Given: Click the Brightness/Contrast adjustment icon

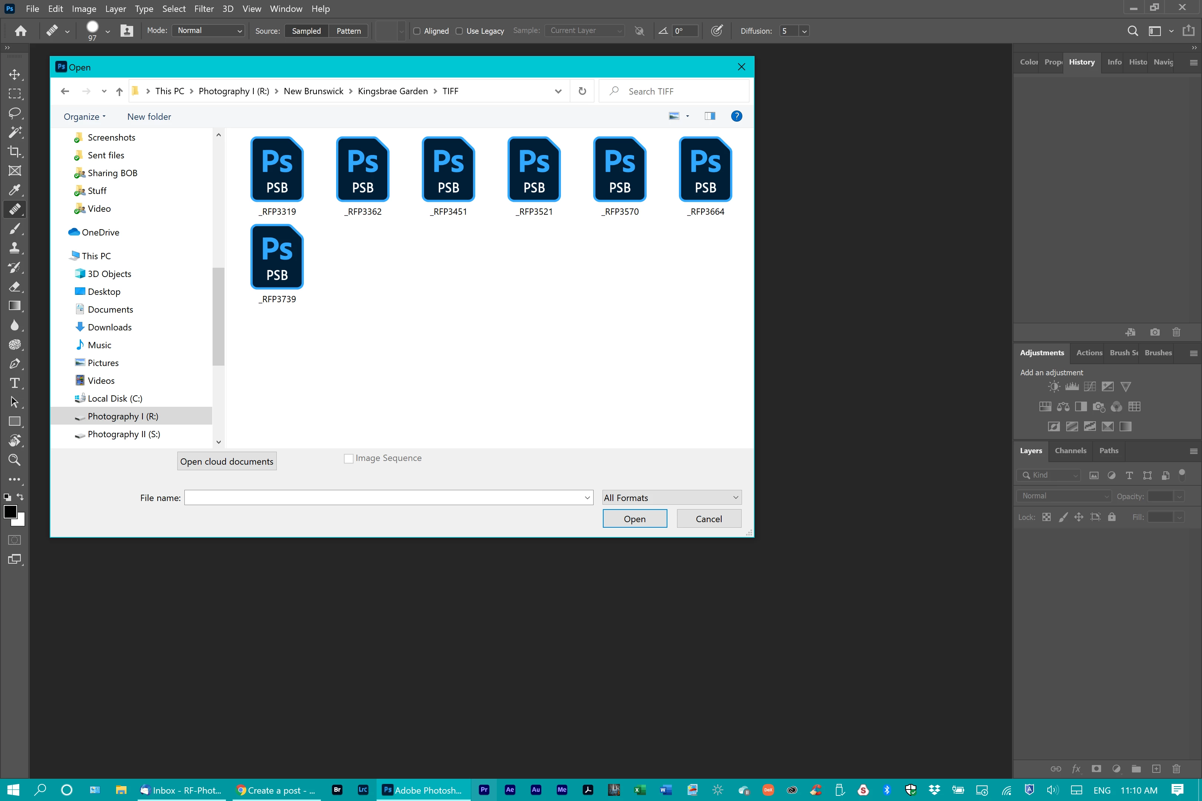Looking at the screenshot, I should 1054,387.
